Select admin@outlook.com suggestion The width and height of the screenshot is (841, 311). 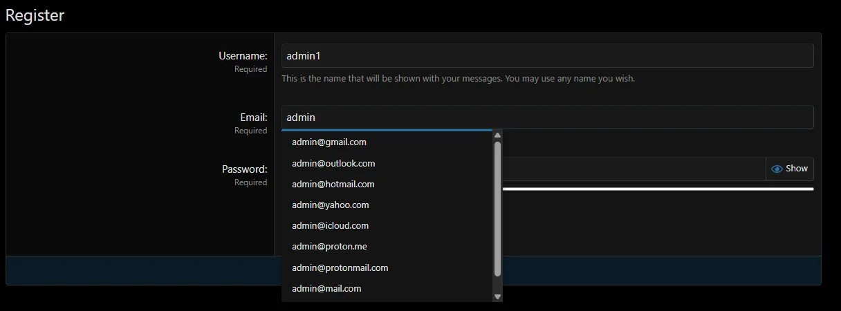(387, 164)
